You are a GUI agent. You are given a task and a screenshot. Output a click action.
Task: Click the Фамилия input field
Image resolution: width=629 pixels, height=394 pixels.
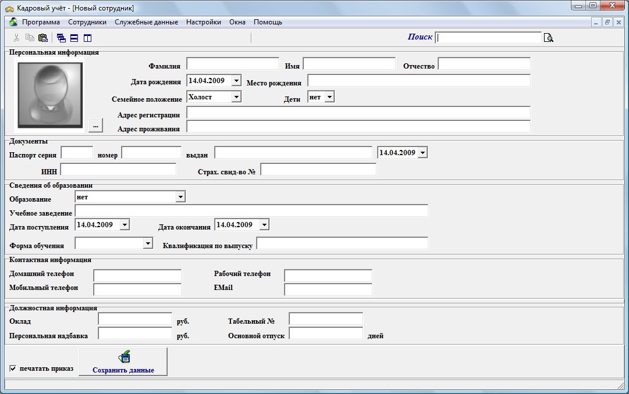tap(233, 64)
